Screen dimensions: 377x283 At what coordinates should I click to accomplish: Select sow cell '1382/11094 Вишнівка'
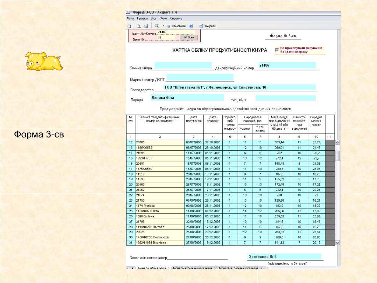pyautogui.click(x=160, y=242)
